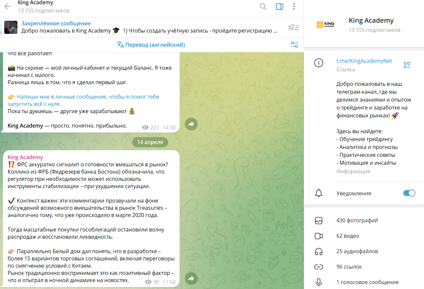Open the King Academy logo avatar
The width and height of the screenshot is (424, 289).
tap(325, 25)
